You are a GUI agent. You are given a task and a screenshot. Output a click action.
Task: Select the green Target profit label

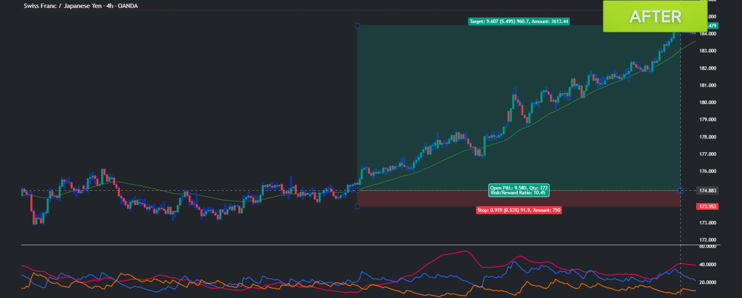[x=519, y=22]
